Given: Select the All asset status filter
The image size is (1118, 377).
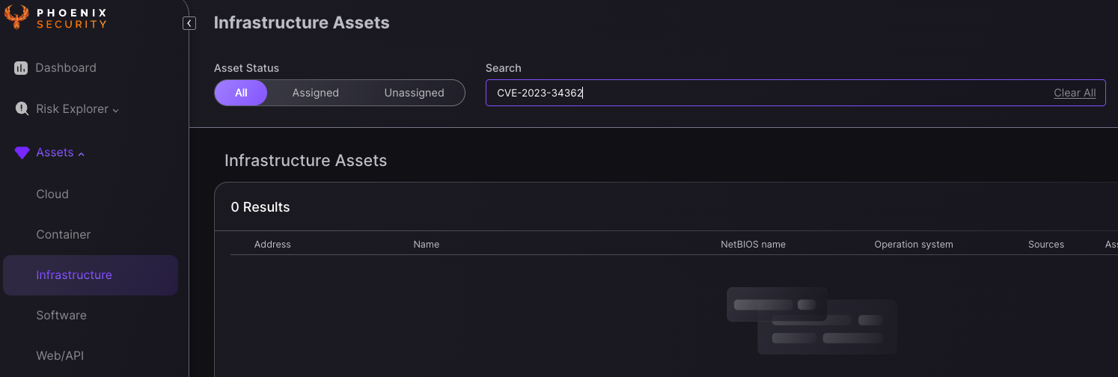Looking at the screenshot, I should point(241,93).
